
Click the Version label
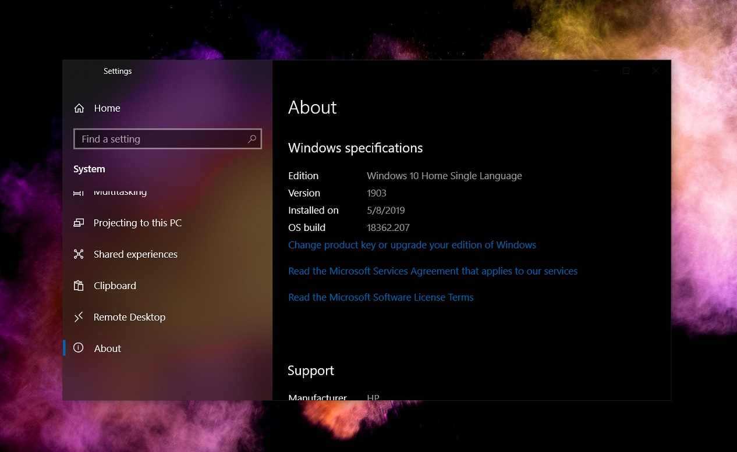pos(304,193)
